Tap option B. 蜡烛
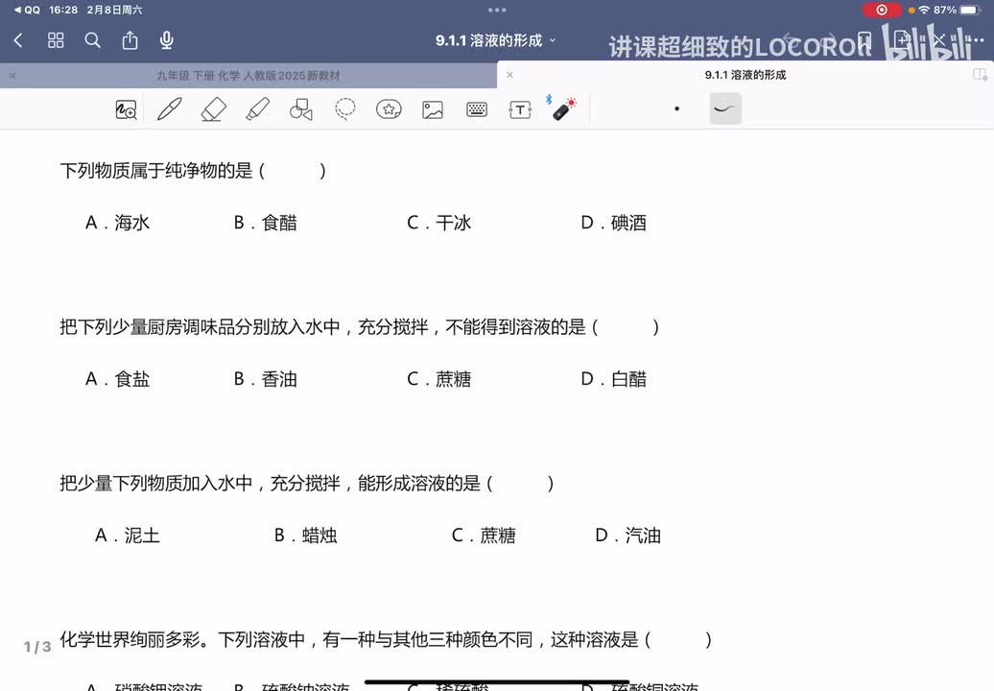Viewport: 994px width, 691px height. [x=305, y=536]
